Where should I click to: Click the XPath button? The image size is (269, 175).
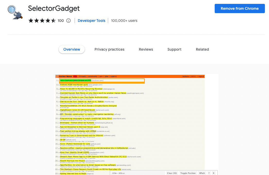[202, 173]
